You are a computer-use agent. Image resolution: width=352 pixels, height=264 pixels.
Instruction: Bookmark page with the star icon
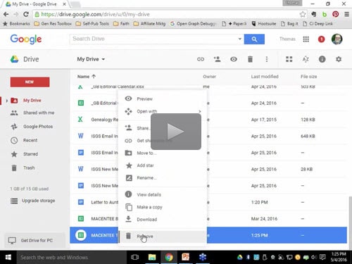[303, 14]
